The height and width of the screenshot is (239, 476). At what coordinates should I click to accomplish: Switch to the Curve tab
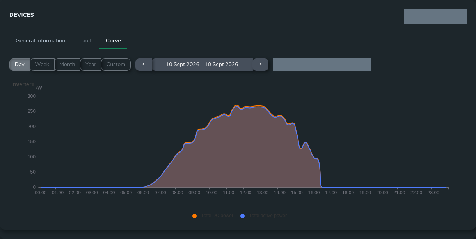[x=114, y=40]
